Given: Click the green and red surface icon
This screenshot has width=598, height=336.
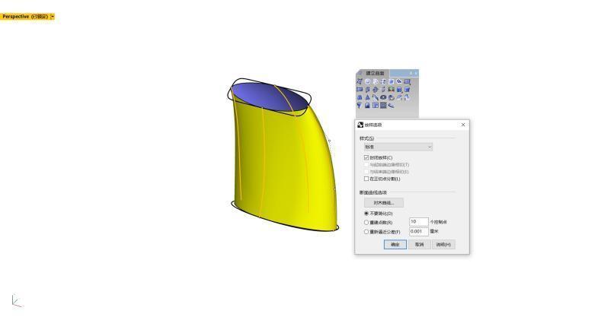Looking at the screenshot, I should coord(391,89).
